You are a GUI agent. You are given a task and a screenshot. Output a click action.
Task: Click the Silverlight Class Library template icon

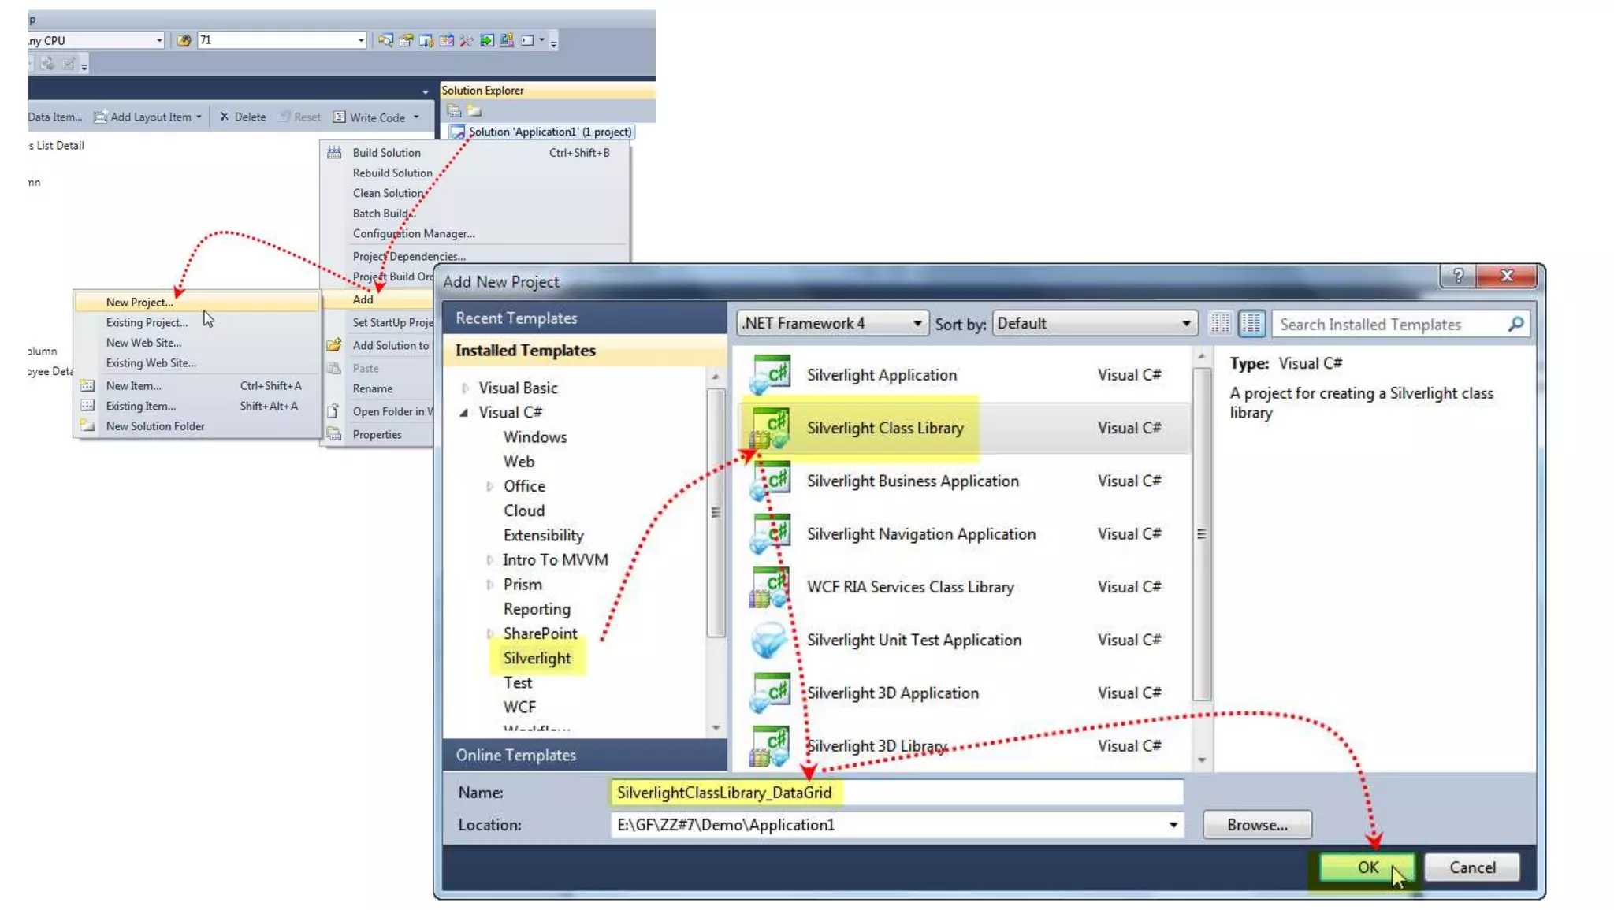pyautogui.click(x=769, y=428)
